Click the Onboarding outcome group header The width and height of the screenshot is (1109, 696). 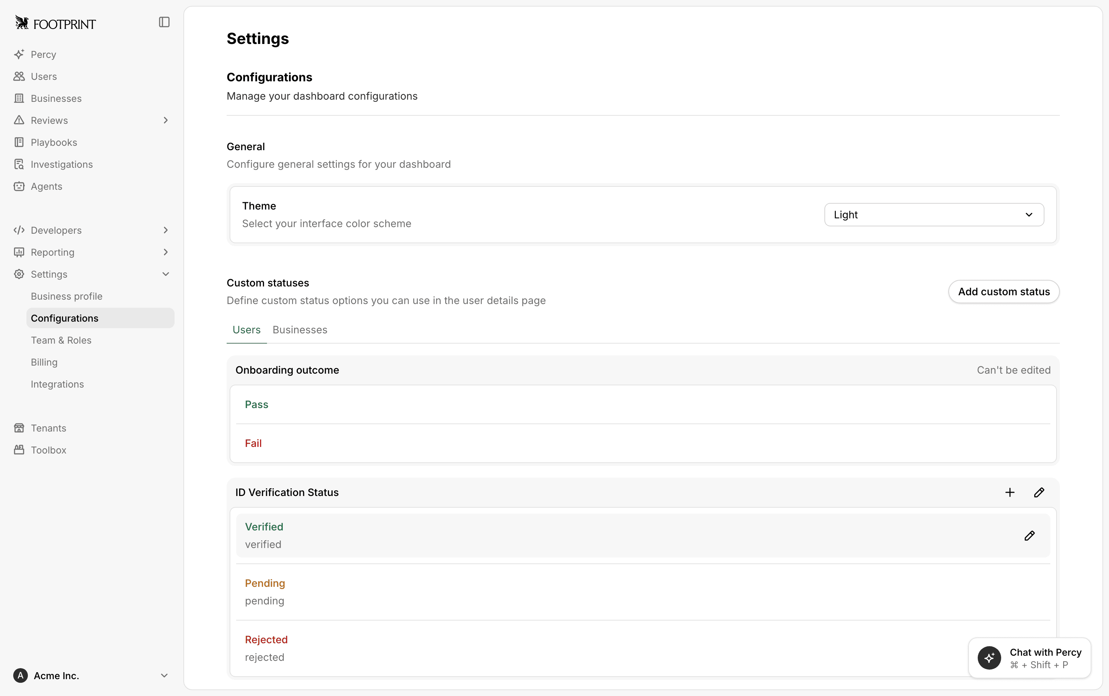pos(643,370)
